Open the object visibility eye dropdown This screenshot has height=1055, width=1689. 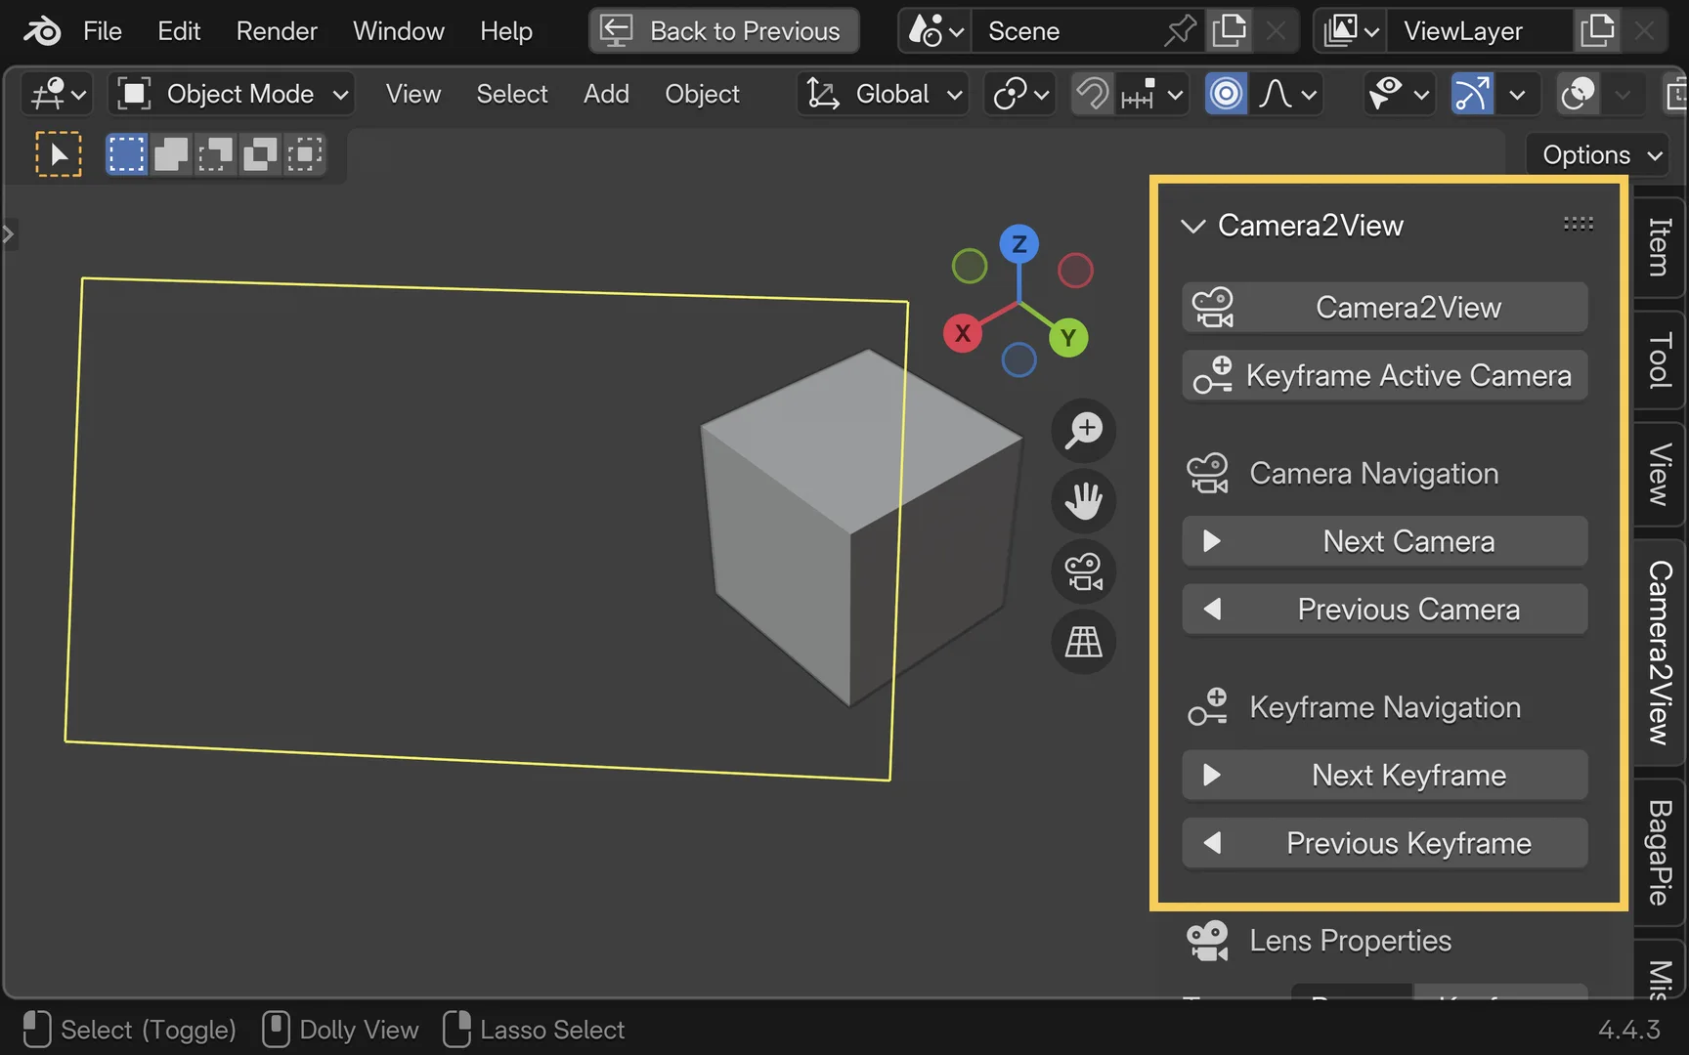(x=1399, y=95)
